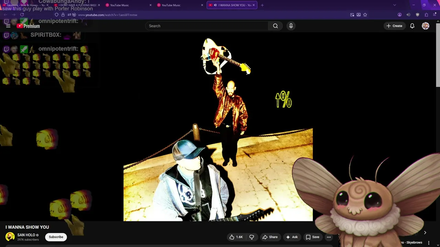Like the video with thumbs up
The image size is (440, 247).
[x=236, y=237]
